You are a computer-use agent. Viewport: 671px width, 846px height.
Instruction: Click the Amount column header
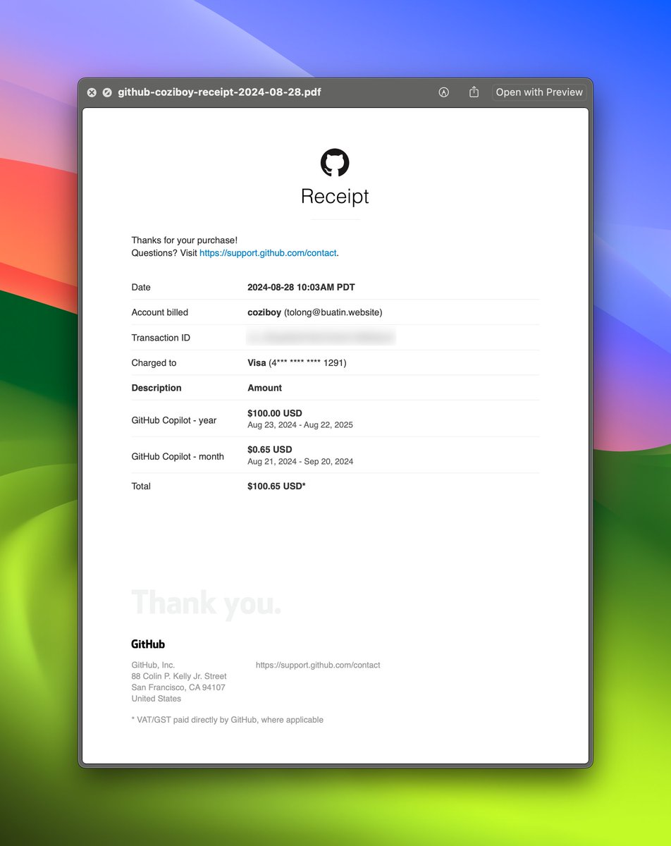pos(265,388)
